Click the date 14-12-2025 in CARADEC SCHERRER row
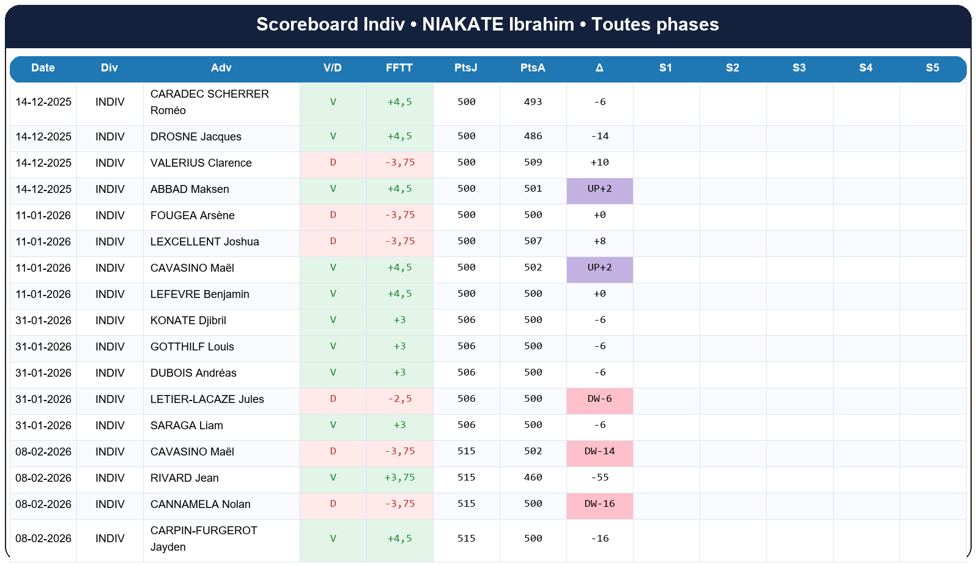 click(43, 102)
